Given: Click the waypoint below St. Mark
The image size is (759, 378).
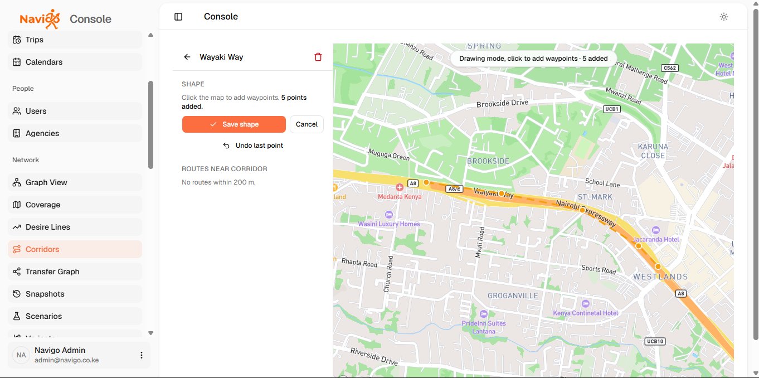Looking at the screenshot, I should pos(582,210).
